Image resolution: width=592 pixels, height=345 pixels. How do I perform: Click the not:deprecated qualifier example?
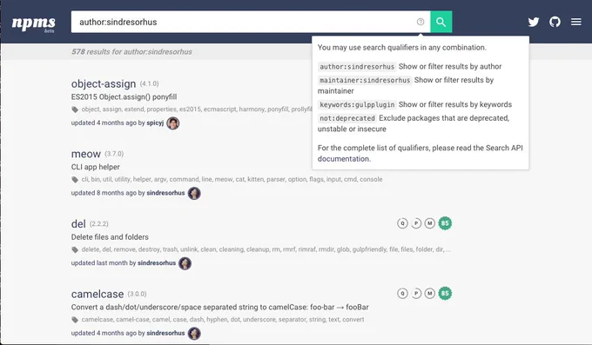click(347, 118)
